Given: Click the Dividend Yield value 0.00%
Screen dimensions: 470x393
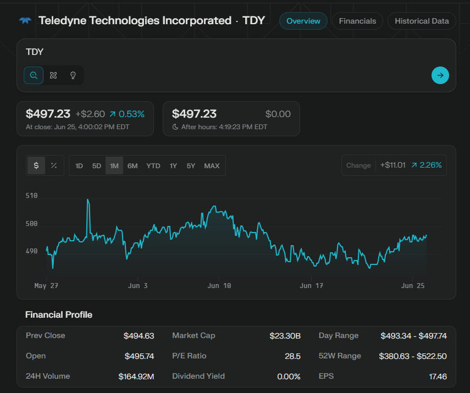Looking at the screenshot, I should [289, 377].
